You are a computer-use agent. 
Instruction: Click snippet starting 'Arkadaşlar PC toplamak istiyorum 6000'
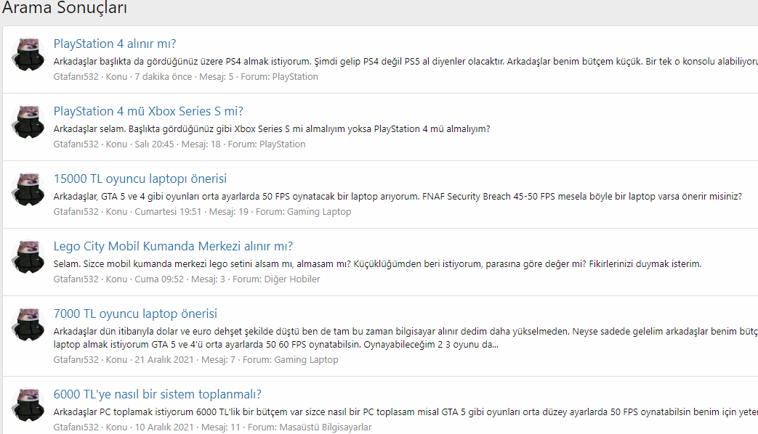point(406,412)
